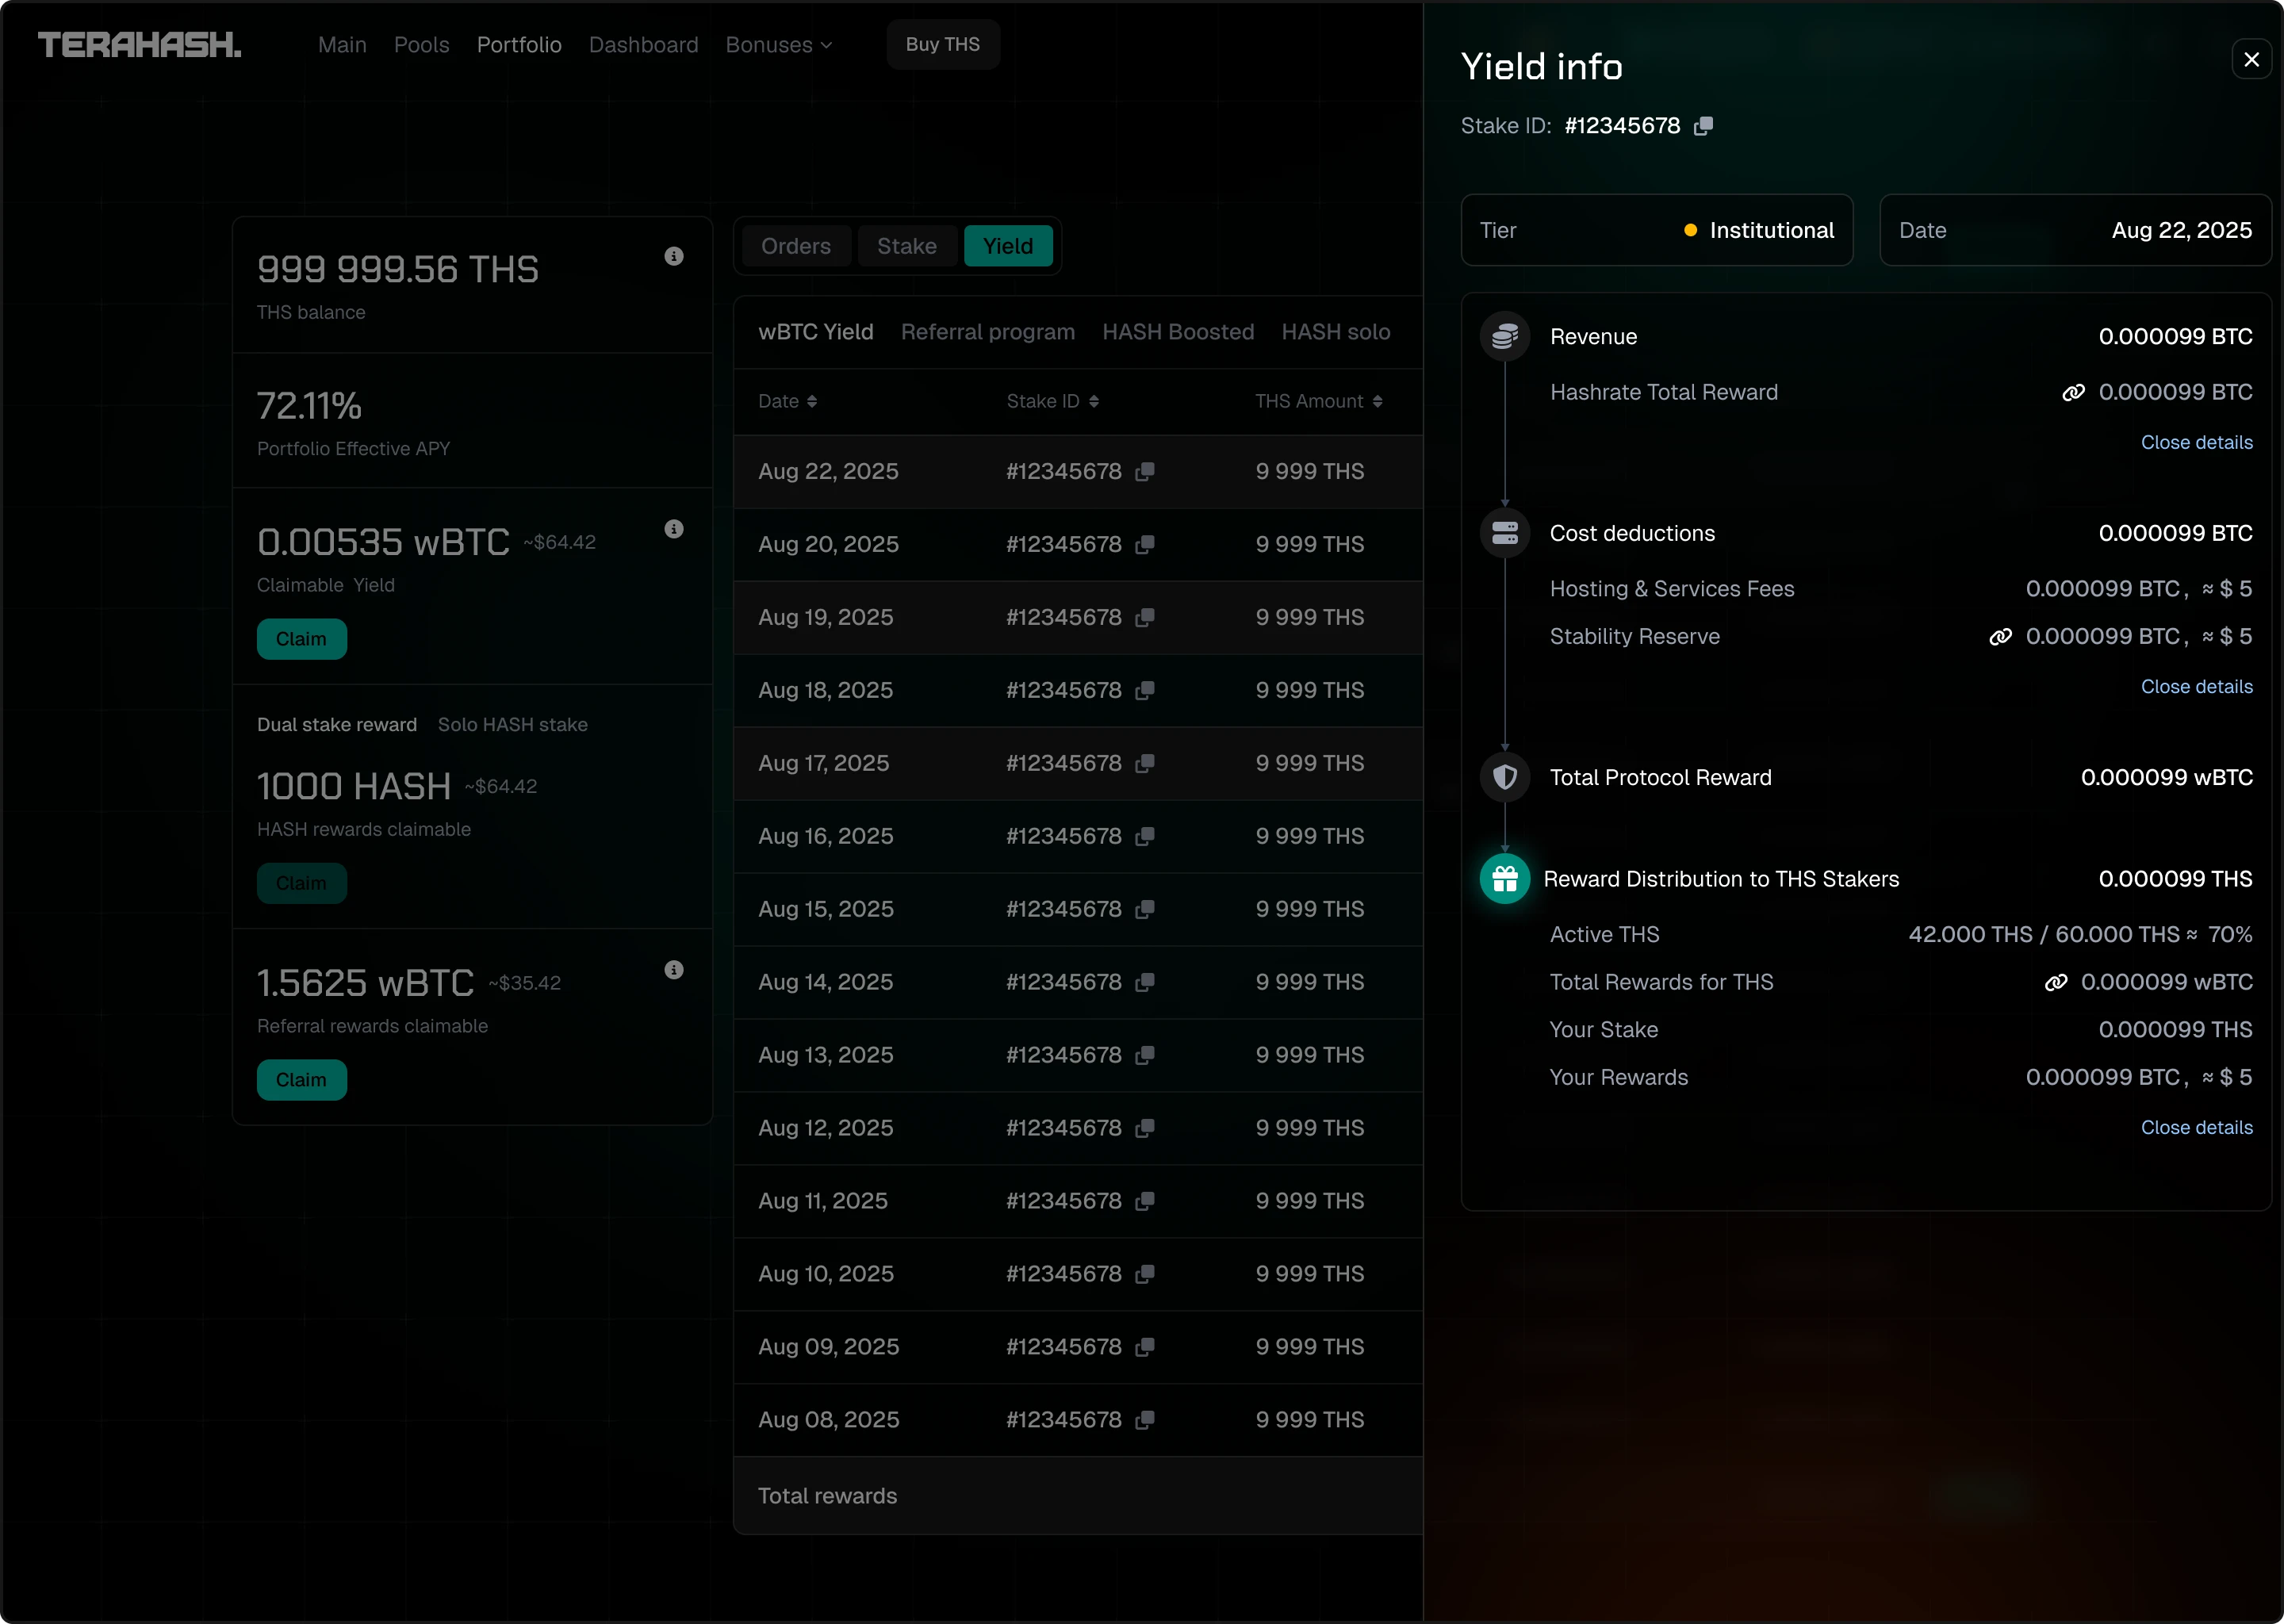Click the Total rewards row label
The width and height of the screenshot is (2284, 1624).
(x=827, y=1497)
